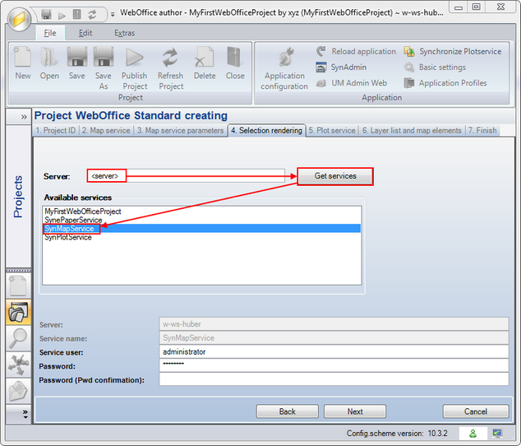Viewport: 521px width, 446px height.
Task: Switch to 3. Map service parameters tab
Action: tap(181, 131)
